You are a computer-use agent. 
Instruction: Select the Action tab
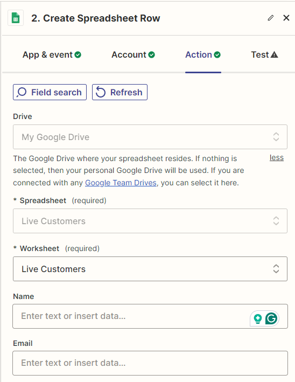click(x=203, y=55)
